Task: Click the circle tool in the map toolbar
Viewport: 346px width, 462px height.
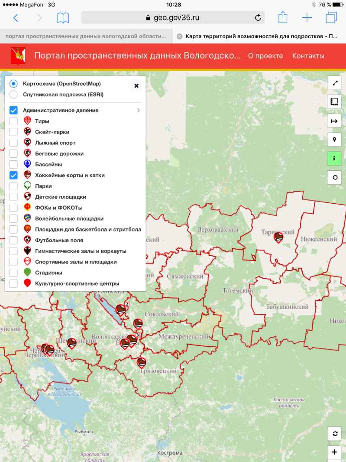Action: coord(334,177)
